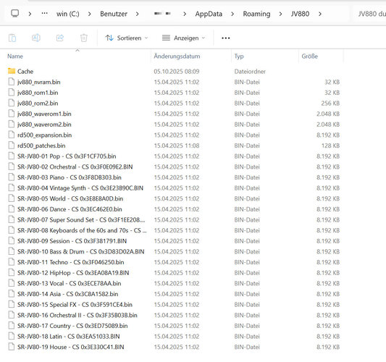Expand the chevron after the PC icon
Viewport: 386px width, 362px height.
click(x=30, y=14)
